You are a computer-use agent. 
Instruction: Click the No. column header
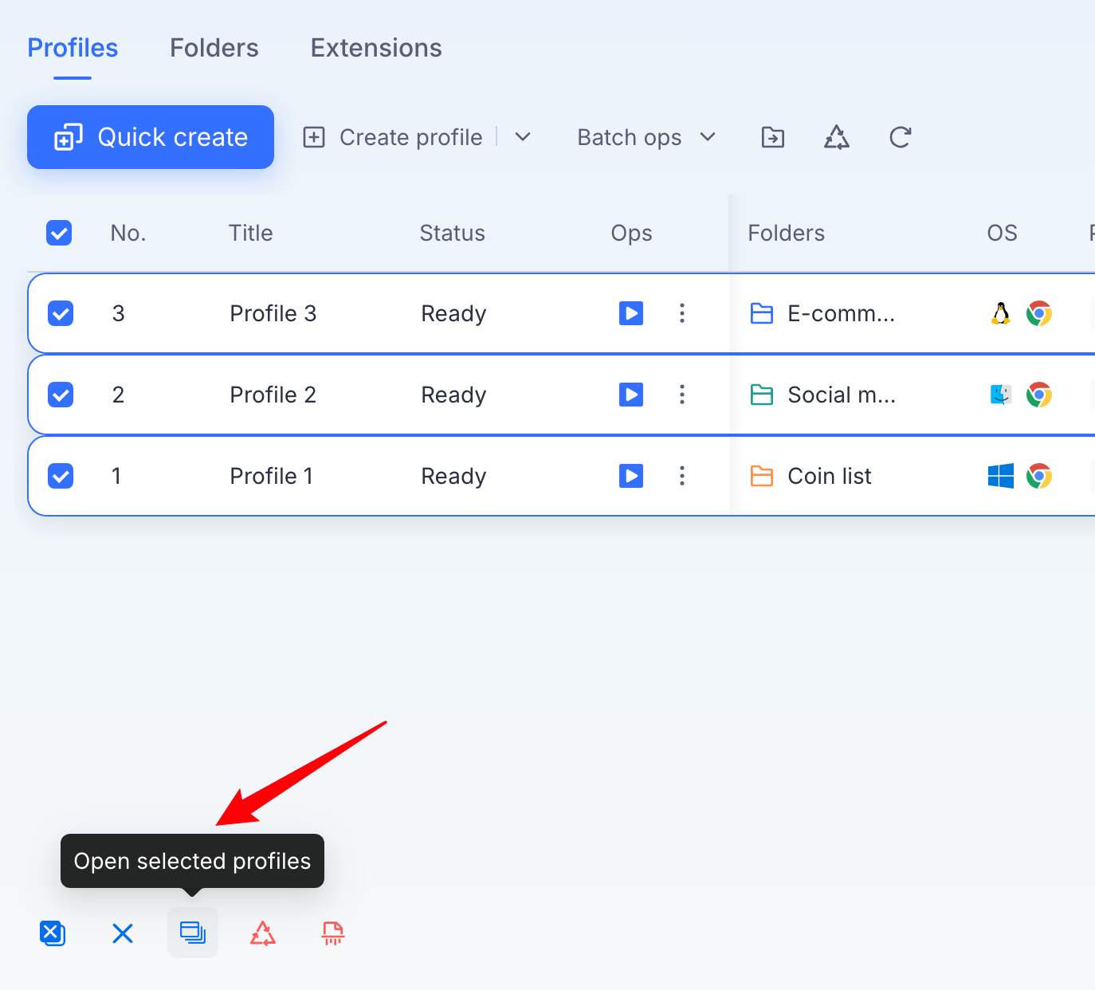[x=128, y=233]
